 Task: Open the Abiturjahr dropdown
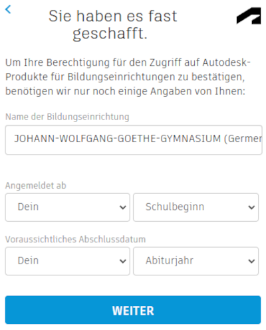tap(196, 261)
